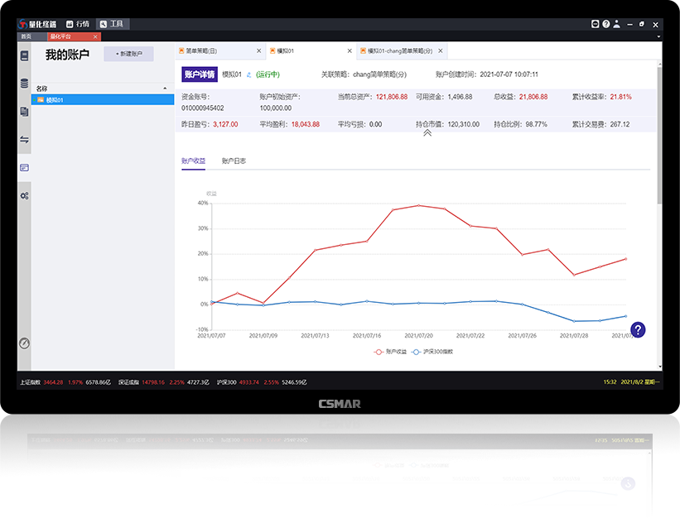This screenshot has height=518, width=680.
Task: Open dropdown arrow below window controls
Action: coord(657,36)
